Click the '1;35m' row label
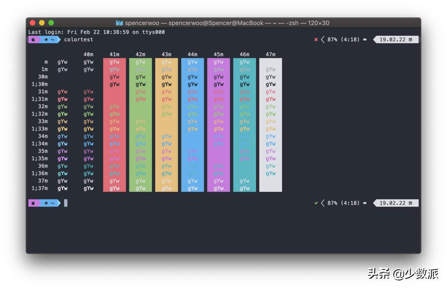Viewport: 447px width, 288px height. pos(40,158)
